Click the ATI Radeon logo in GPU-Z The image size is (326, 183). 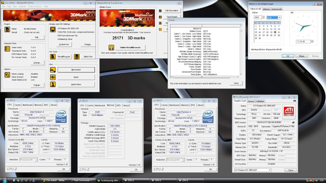(x=289, y=111)
